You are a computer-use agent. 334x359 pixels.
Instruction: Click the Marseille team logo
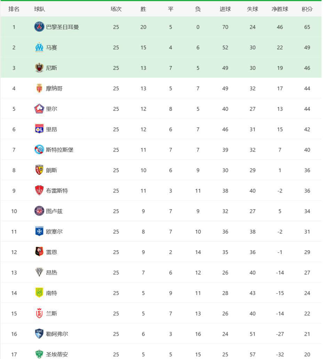point(39,47)
